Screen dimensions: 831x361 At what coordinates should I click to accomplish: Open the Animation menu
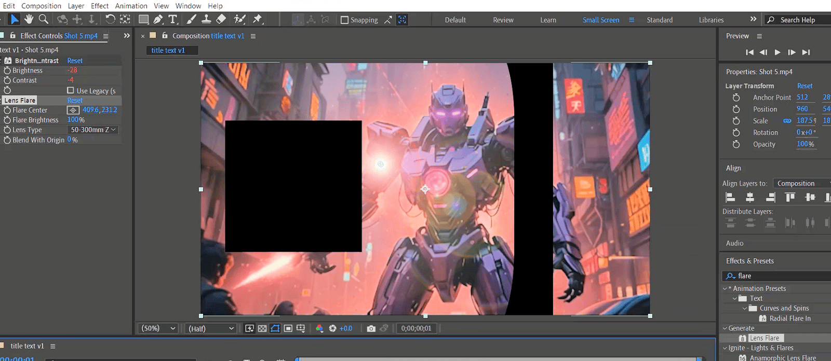pyautogui.click(x=131, y=6)
